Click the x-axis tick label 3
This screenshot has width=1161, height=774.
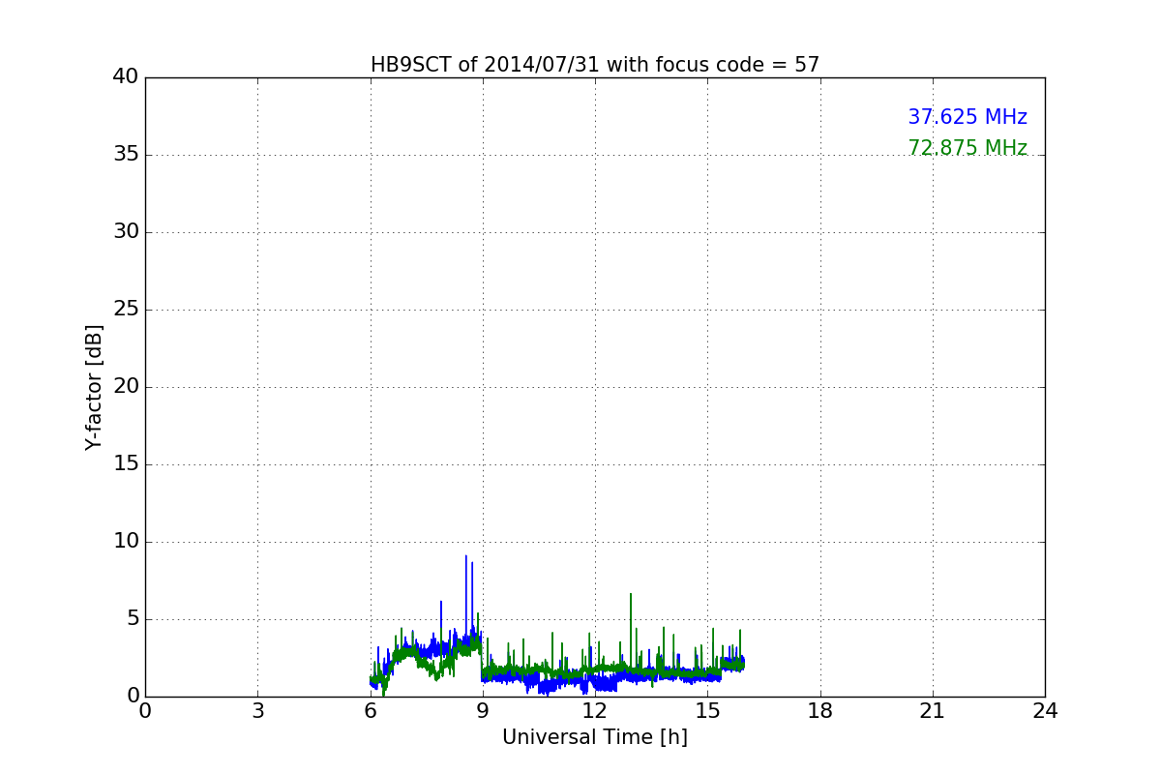tap(257, 711)
